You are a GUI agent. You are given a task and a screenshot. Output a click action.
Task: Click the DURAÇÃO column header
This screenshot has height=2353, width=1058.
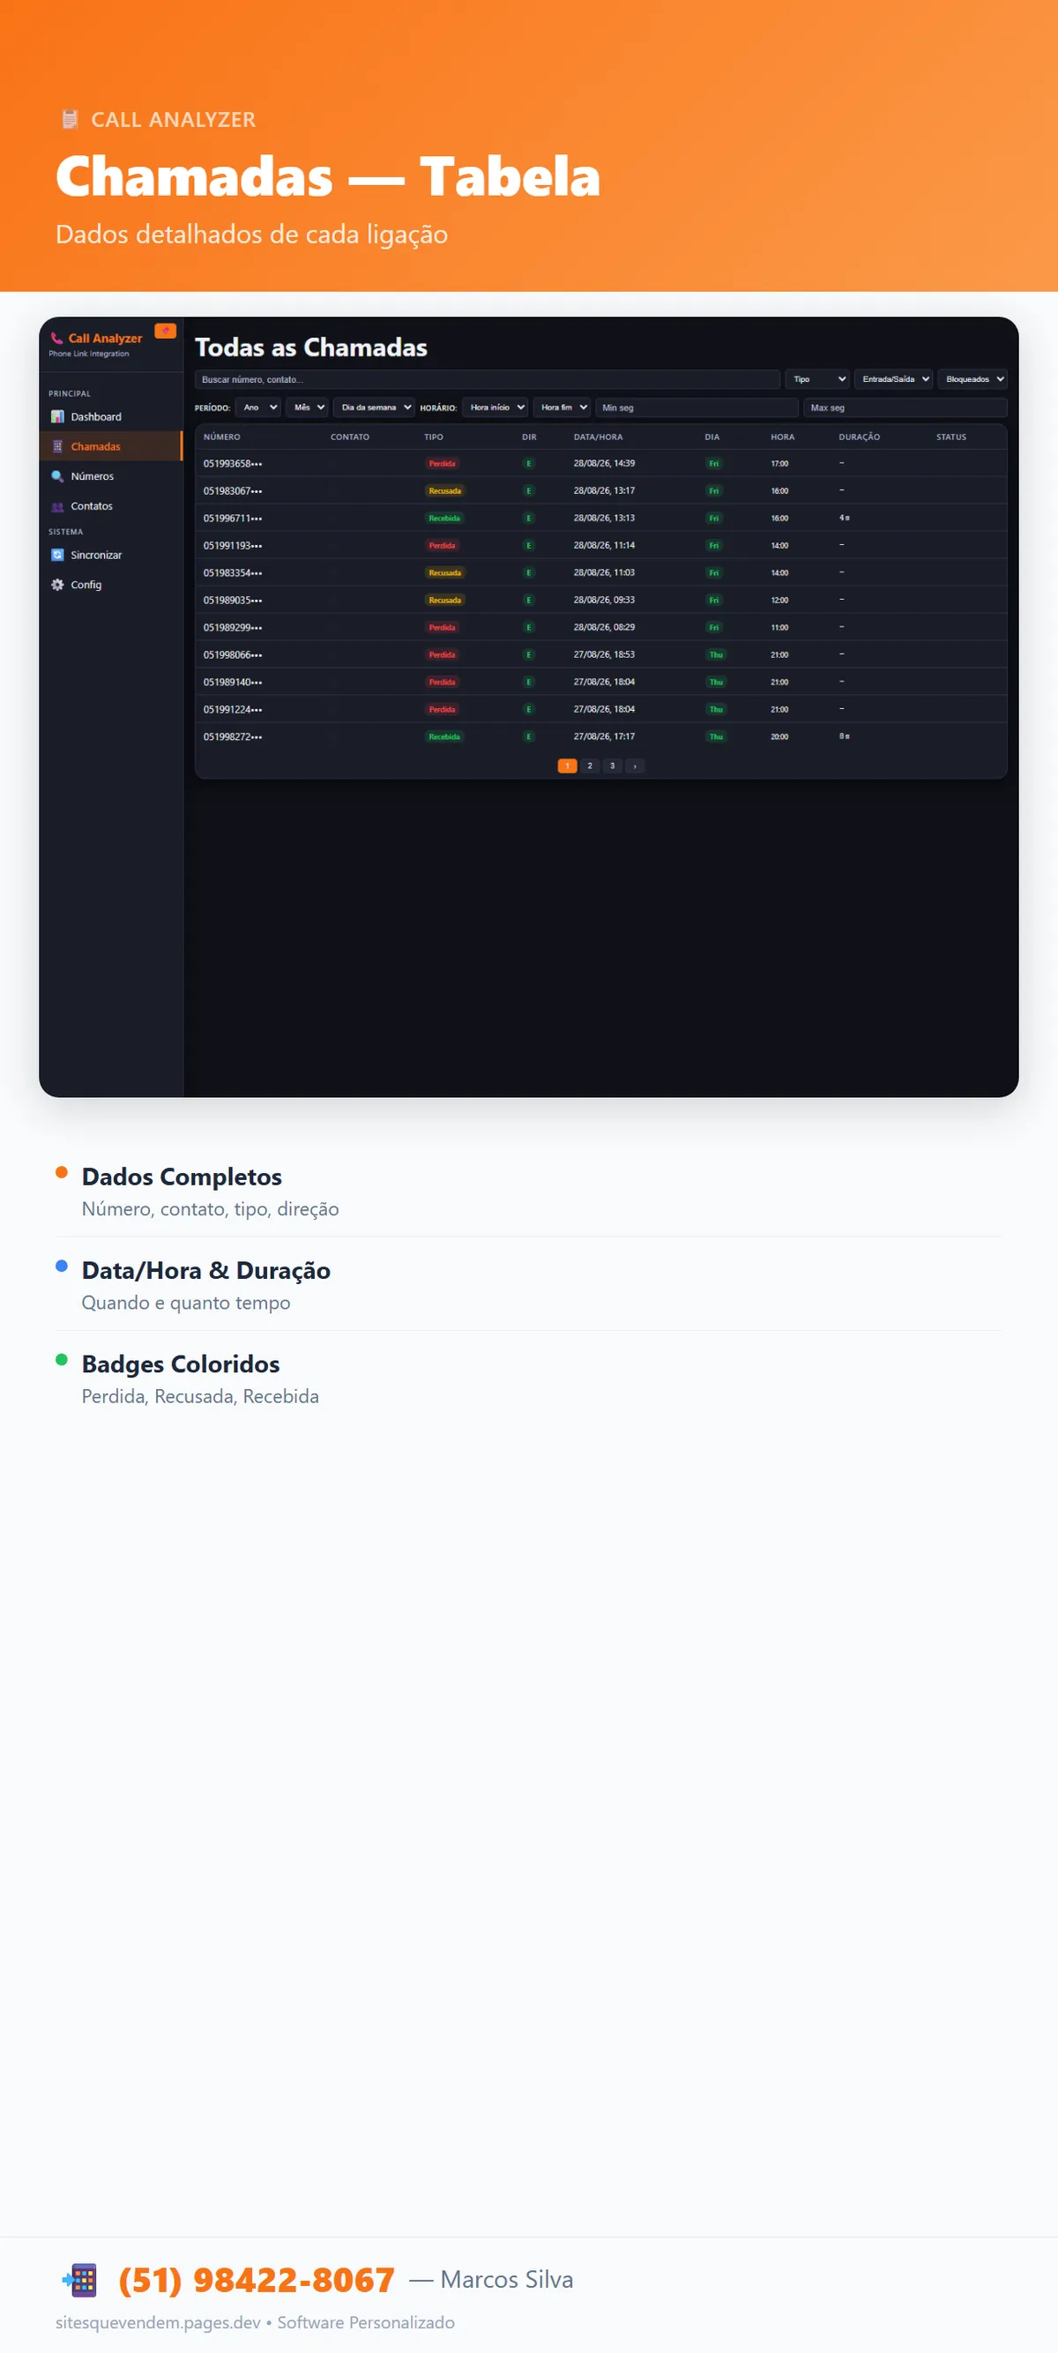(x=859, y=437)
